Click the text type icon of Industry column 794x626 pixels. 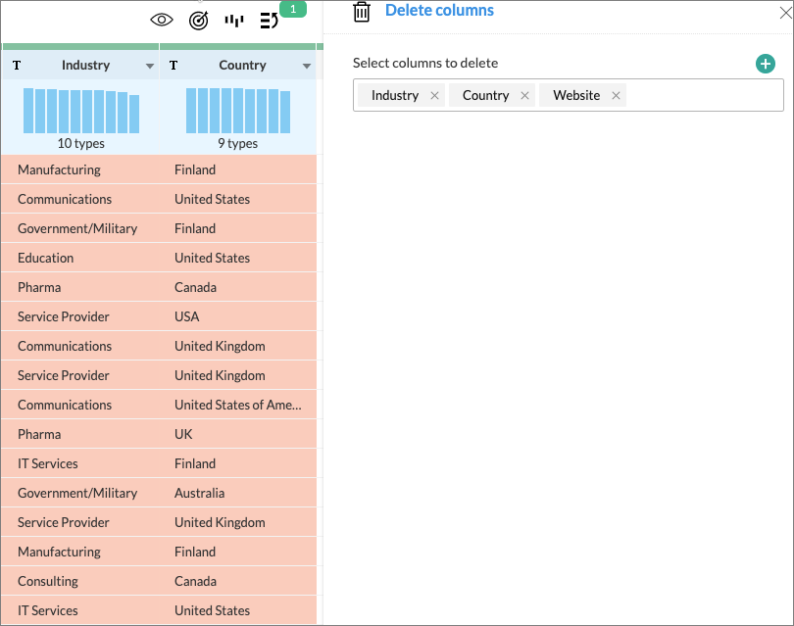[17, 66]
